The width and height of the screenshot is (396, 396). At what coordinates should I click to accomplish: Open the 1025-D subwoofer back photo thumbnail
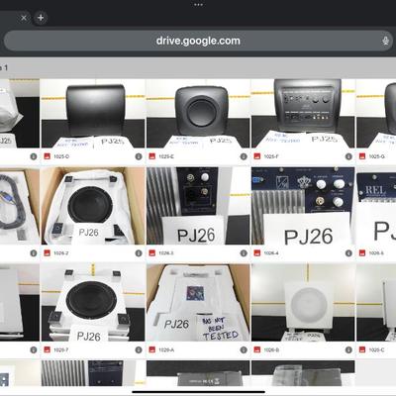93,113
